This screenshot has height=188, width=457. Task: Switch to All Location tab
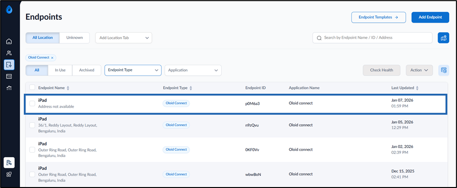point(43,38)
